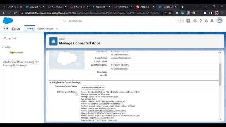Click the favorites star icon in Salesforce header

click(178, 21)
